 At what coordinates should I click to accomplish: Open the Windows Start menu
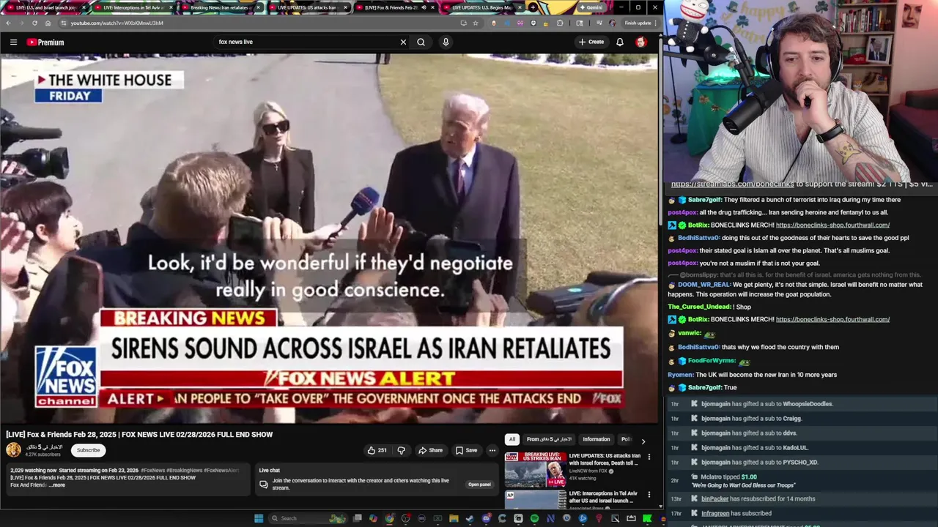pyautogui.click(x=258, y=518)
